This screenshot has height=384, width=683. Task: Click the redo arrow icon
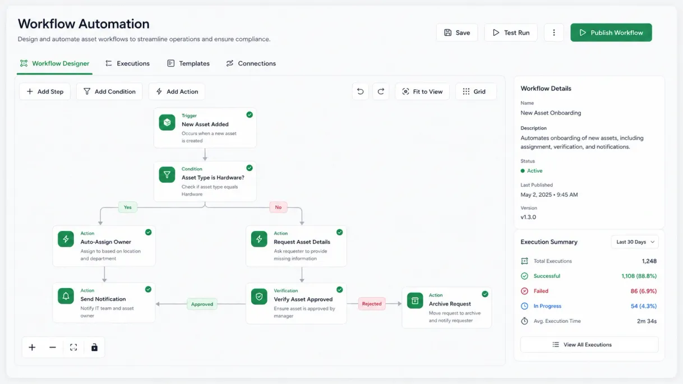tap(381, 91)
